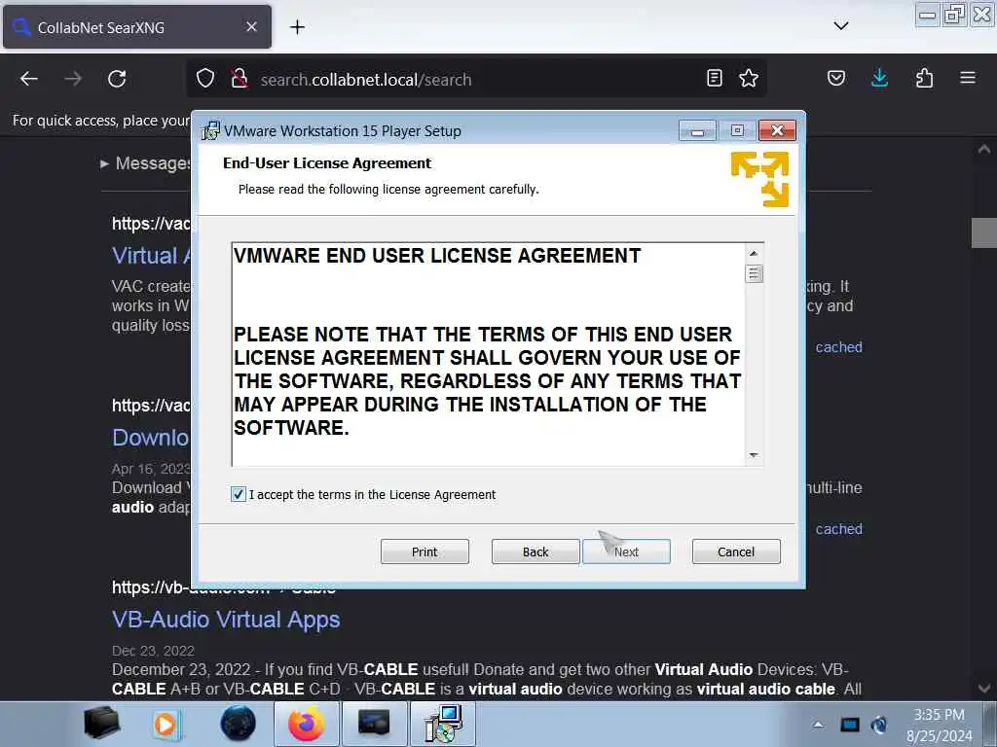This screenshot has width=997, height=747.
Task: Open cached link of Download result
Action: (838, 529)
